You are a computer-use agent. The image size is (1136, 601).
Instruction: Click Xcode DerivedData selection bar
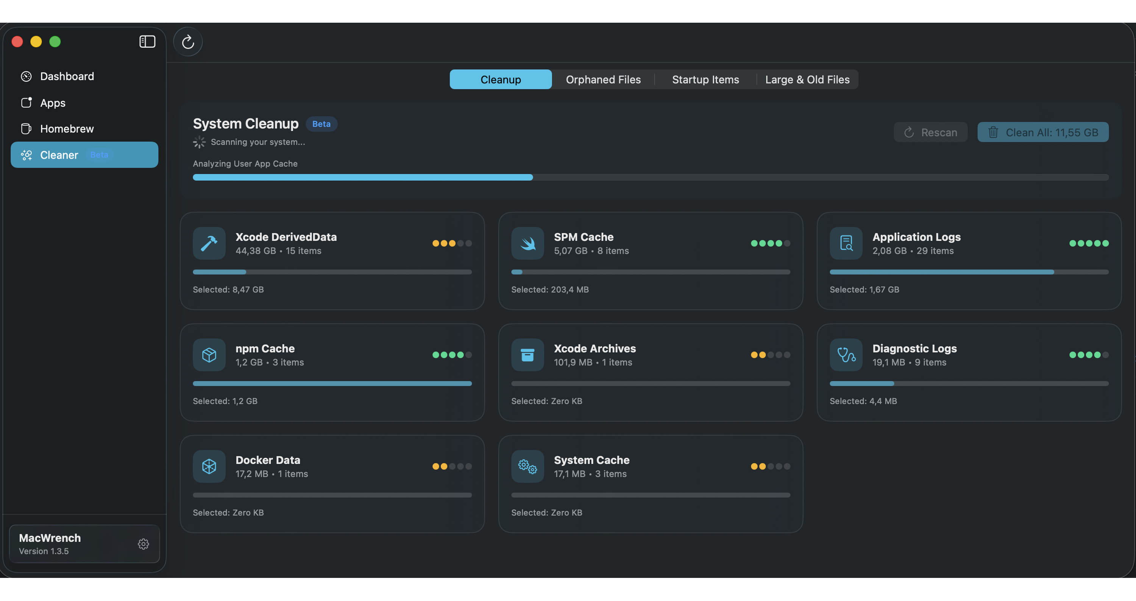click(x=332, y=272)
